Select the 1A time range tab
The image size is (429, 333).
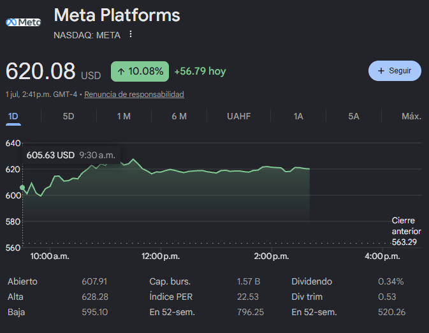point(298,116)
